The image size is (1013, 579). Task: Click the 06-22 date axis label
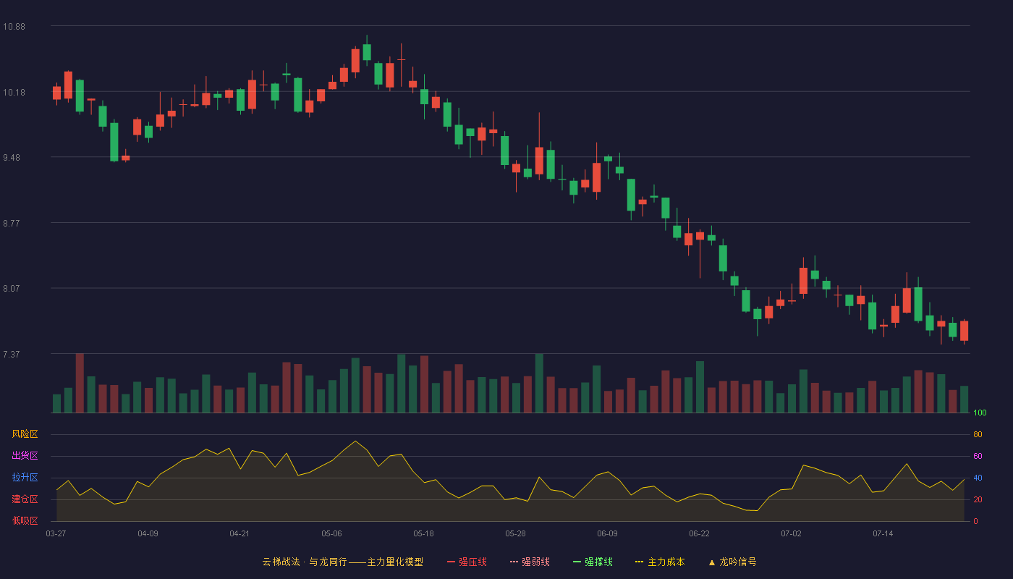(699, 533)
